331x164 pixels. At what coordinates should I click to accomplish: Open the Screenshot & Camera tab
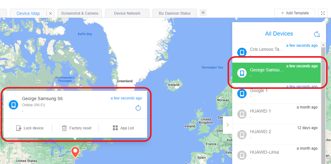click(80, 13)
